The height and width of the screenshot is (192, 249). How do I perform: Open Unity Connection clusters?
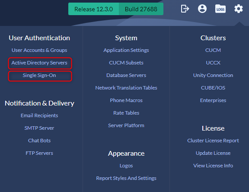tap(213, 75)
